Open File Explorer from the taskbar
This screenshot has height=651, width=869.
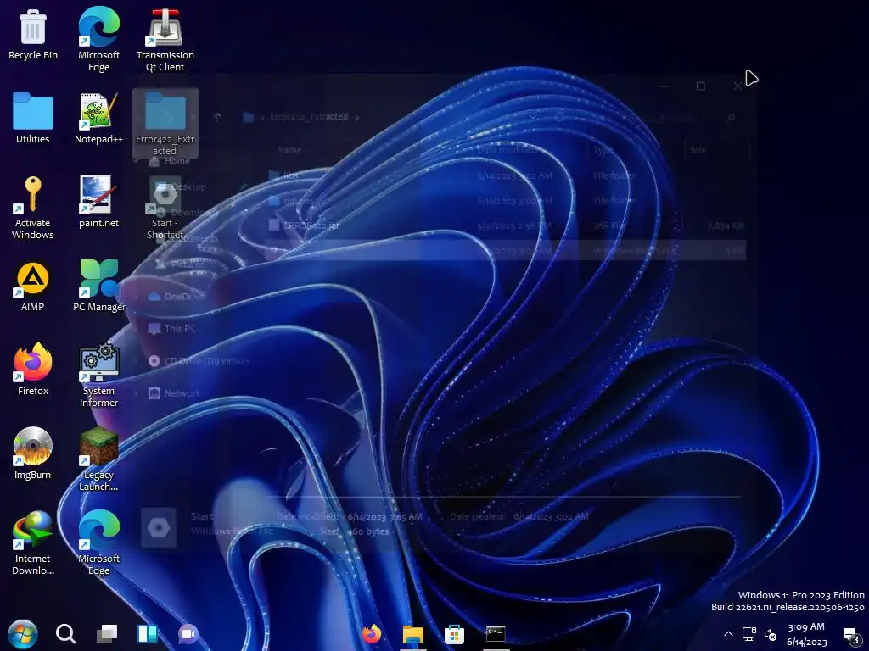[x=413, y=634]
